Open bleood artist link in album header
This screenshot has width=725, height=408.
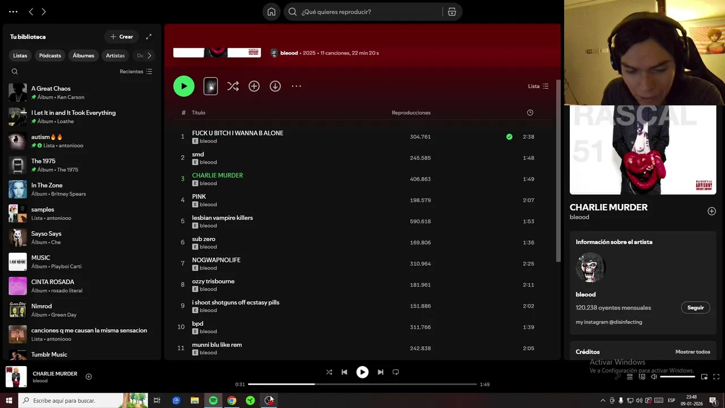[x=289, y=53]
